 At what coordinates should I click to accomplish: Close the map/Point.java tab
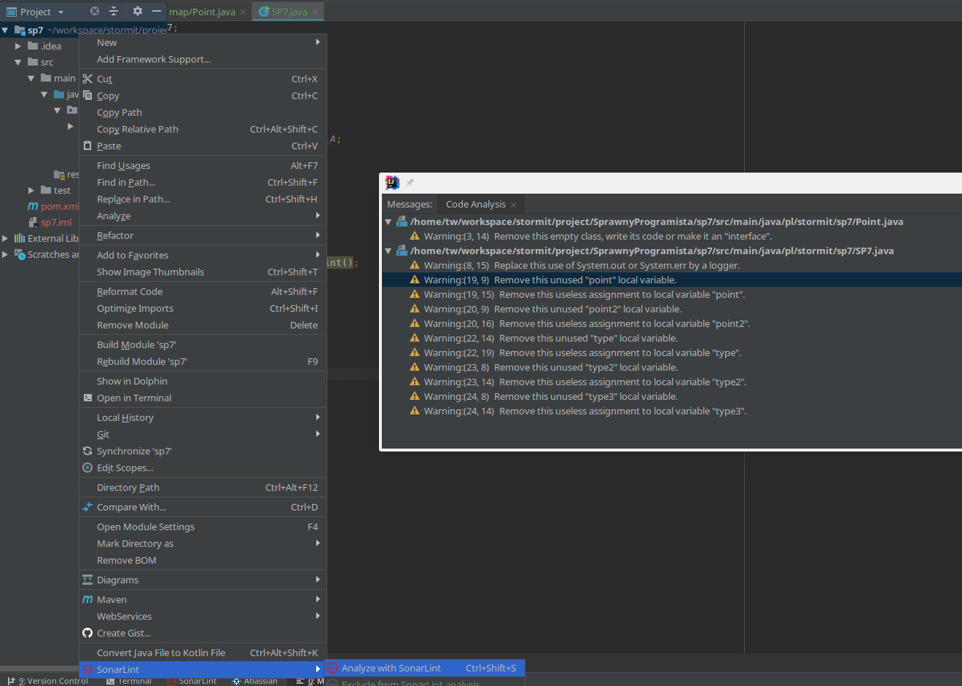coord(243,12)
